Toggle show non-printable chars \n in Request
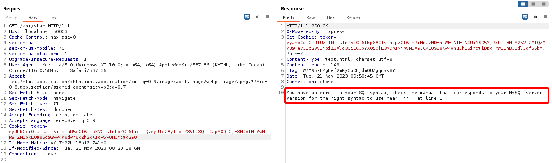 tap(257, 17)
